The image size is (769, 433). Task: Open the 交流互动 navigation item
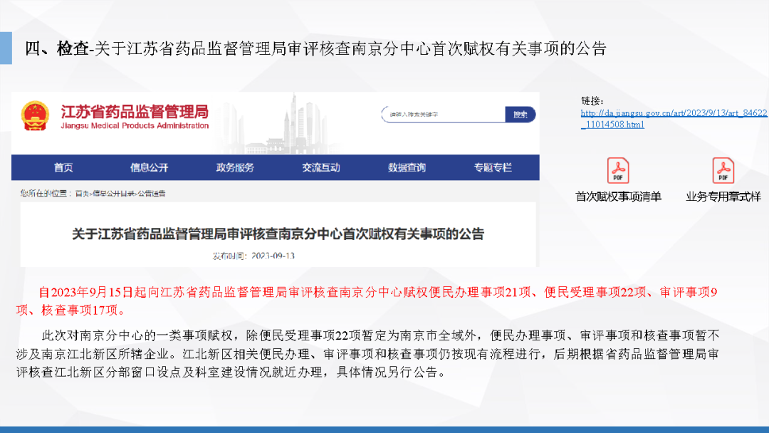coord(321,168)
